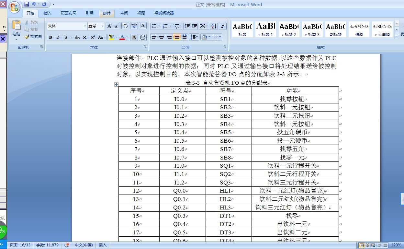Switch to the 插入 tab

pos(47,13)
